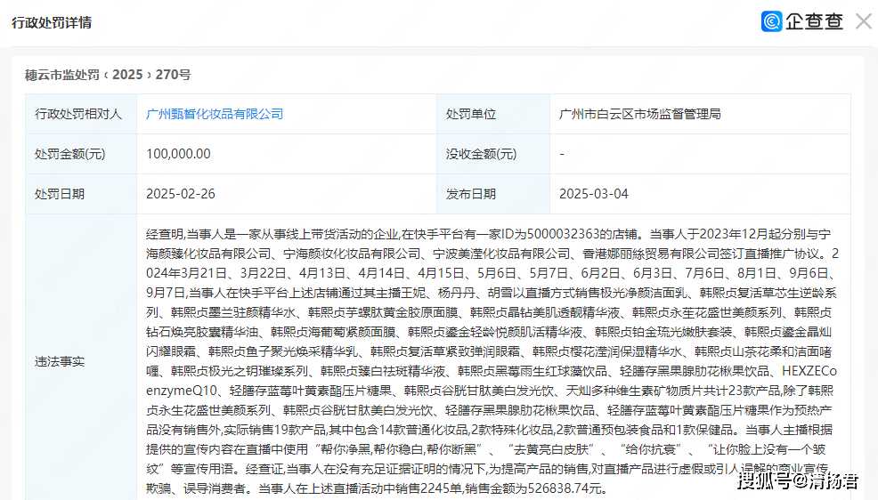Click the 没收金额(元) label

coord(481,155)
